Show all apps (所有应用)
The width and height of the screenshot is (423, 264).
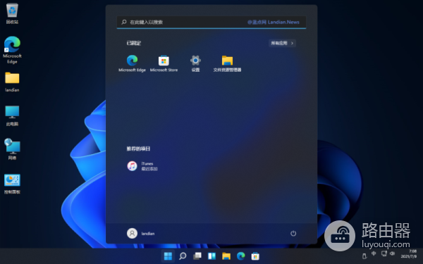point(282,43)
